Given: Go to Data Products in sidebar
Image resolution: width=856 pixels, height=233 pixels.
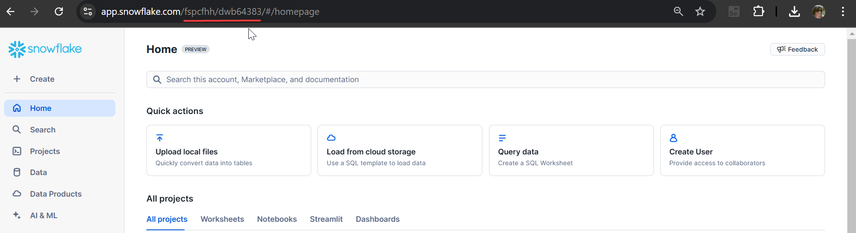Looking at the screenshot, I should [x=56, y=194].
